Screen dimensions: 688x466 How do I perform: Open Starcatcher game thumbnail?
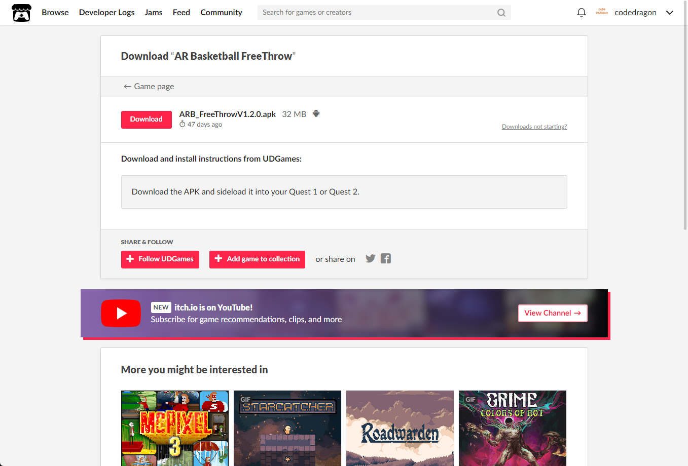(x=287, y=428)
